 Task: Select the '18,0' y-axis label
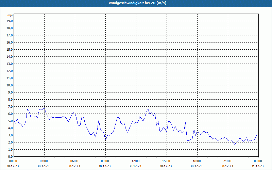pos(10,28)
